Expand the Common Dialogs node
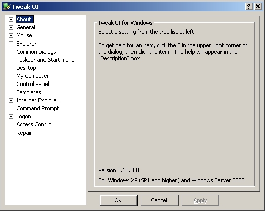 pos(11,52)
